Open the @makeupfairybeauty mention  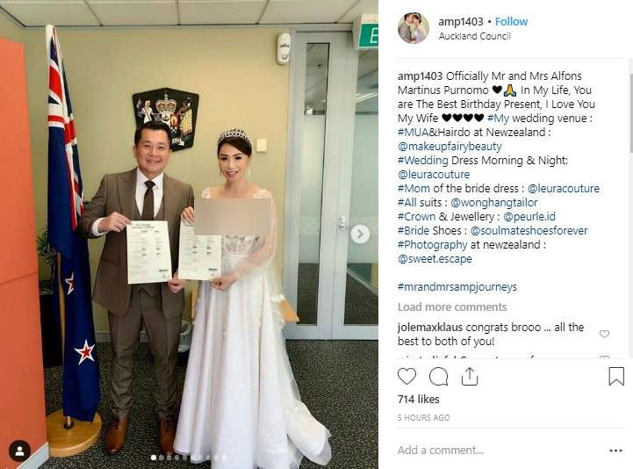[x=450, y=147]
